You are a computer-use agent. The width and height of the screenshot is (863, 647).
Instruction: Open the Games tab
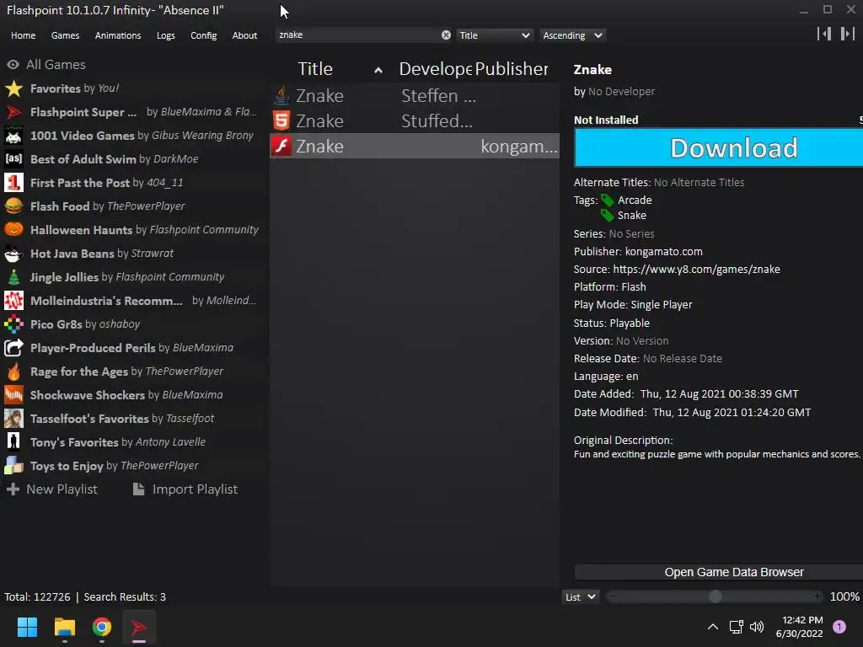(65, 35)
